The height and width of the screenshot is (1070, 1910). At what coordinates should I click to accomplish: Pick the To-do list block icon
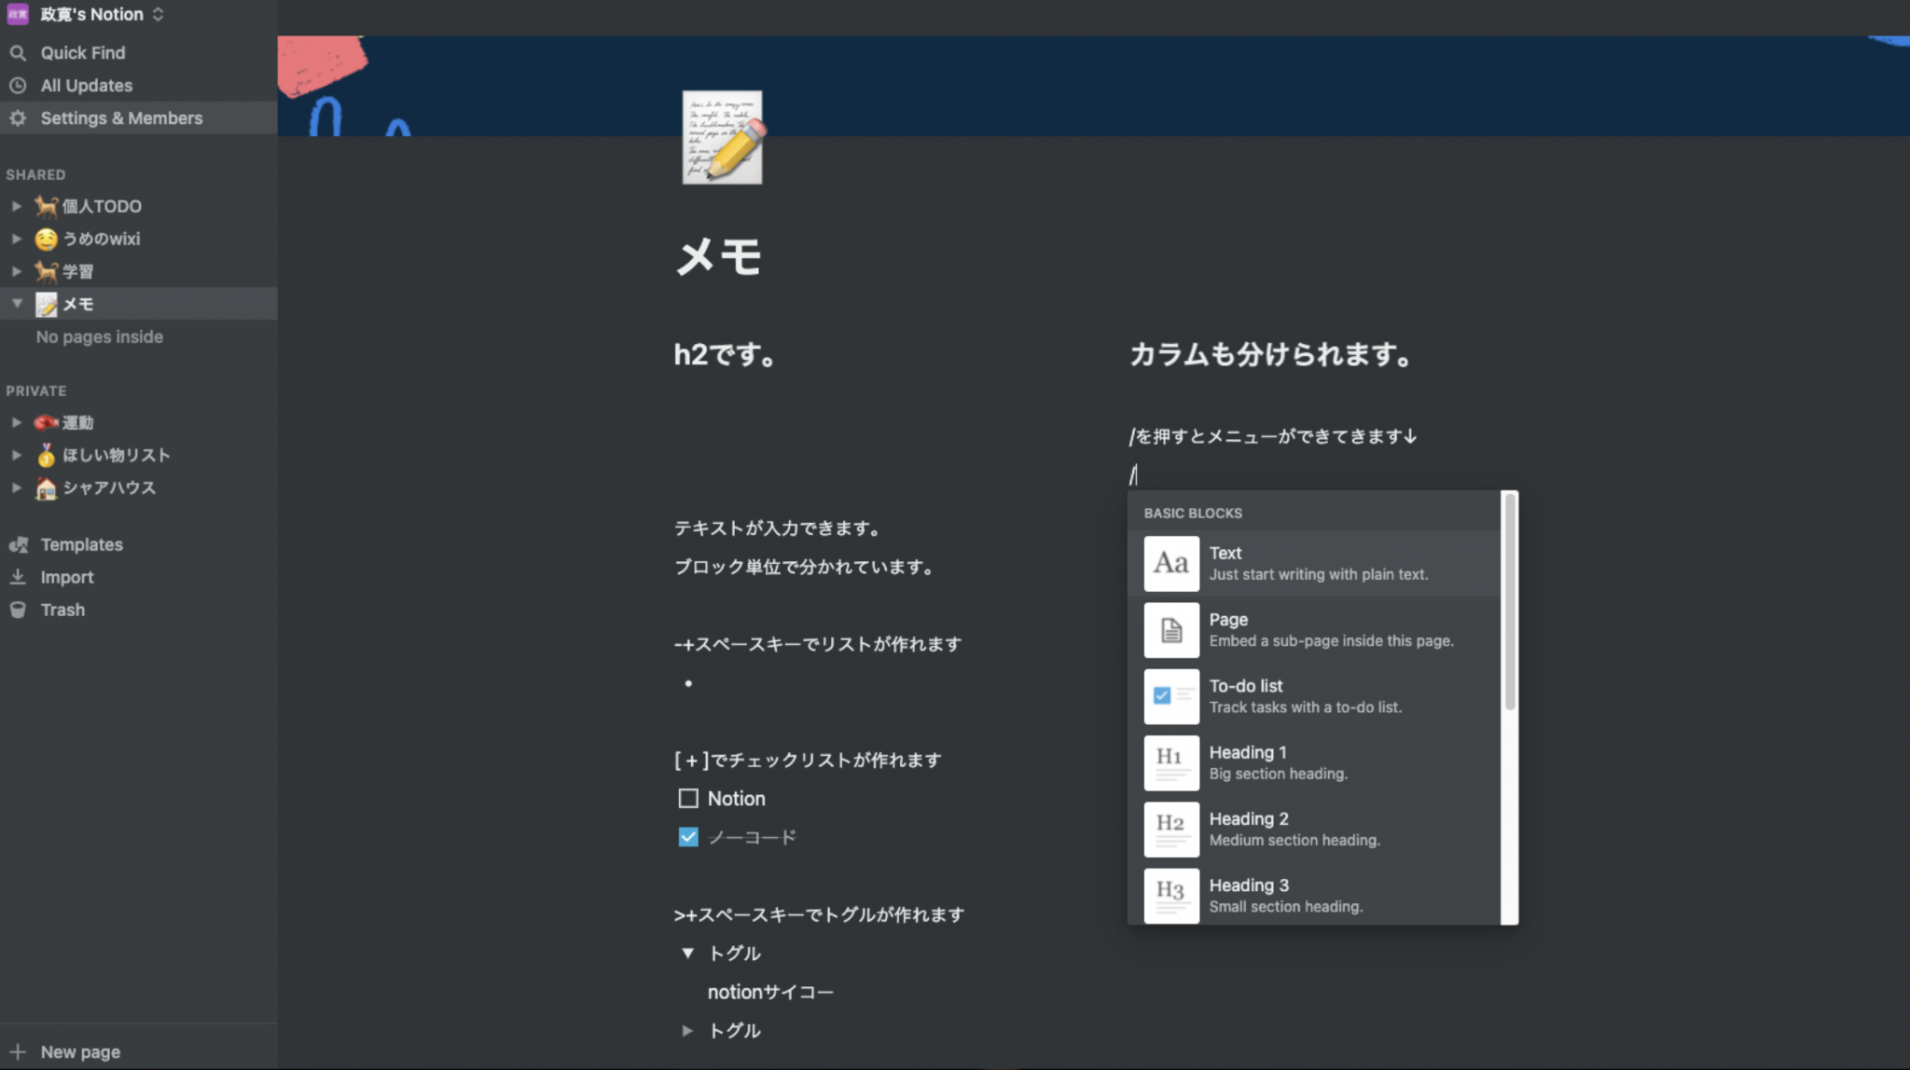[1170, 696]
